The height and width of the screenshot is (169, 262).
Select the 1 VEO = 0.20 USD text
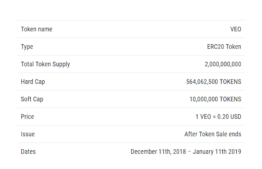tap(218, 117)
